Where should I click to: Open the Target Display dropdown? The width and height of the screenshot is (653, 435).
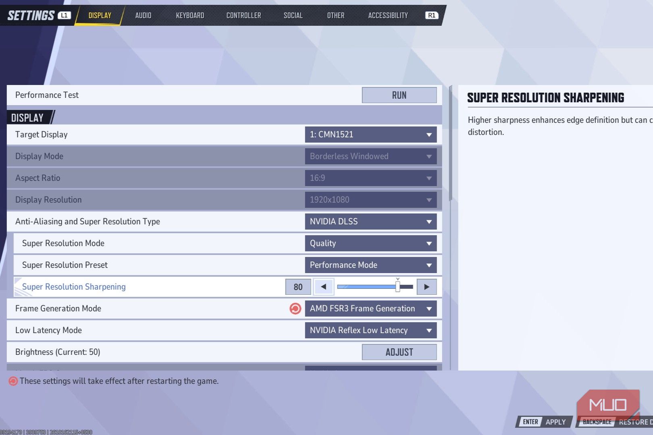point(371,135)
